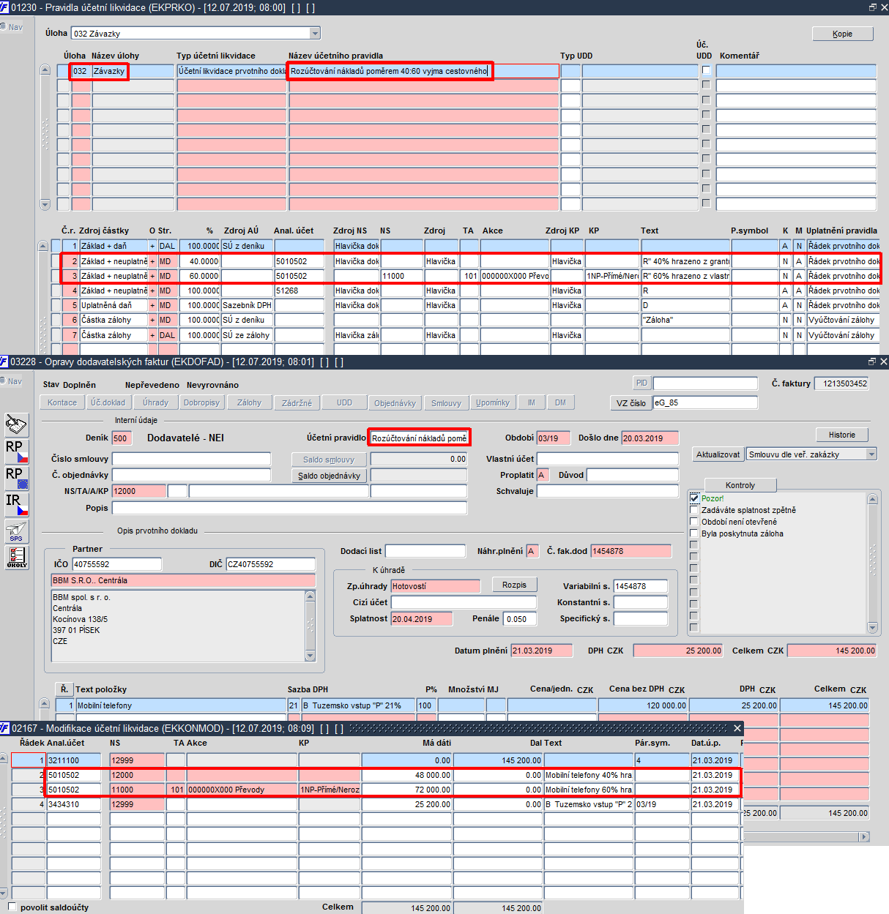Open the Upomínky tab button
889x914 pixels.
click(493, 402)
